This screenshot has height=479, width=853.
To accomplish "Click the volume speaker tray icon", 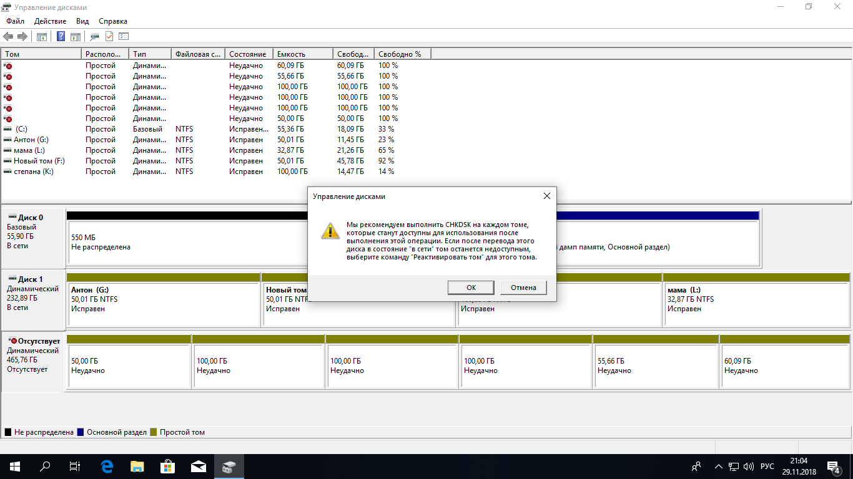I will (749, 467).
